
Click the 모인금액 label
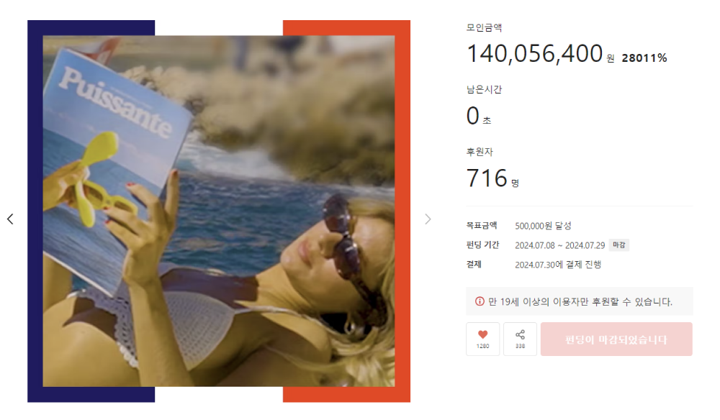pos(484,27)
